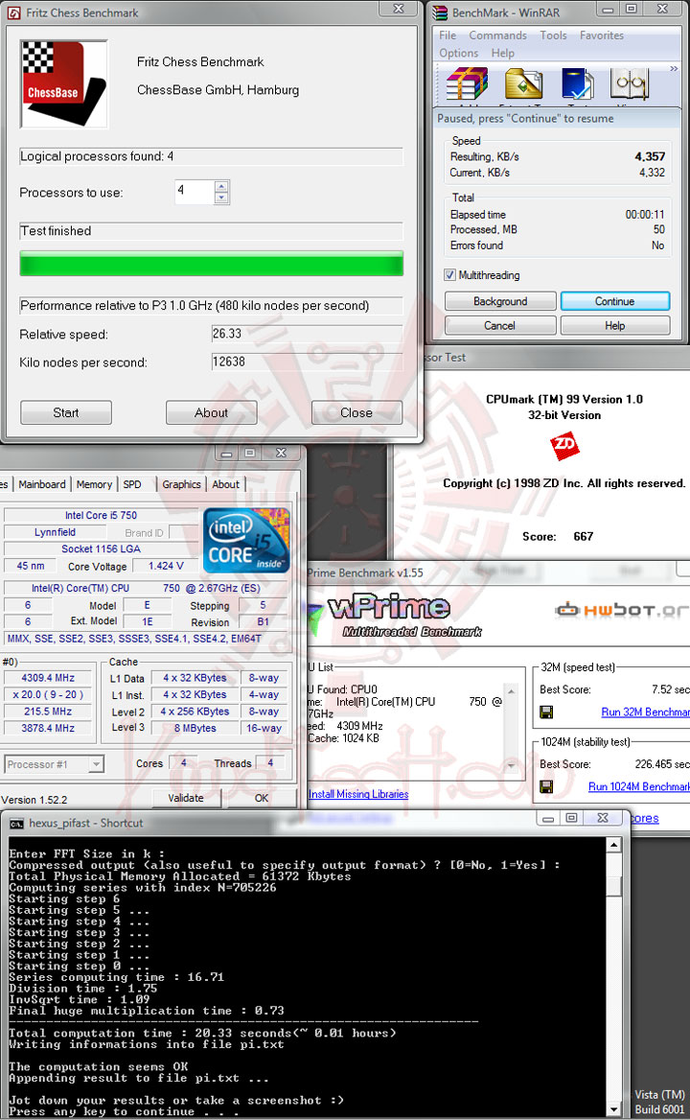This screenshot has height=1120, width=690.
Task: Open the Help menu in WinRAR
Action: 502,53
